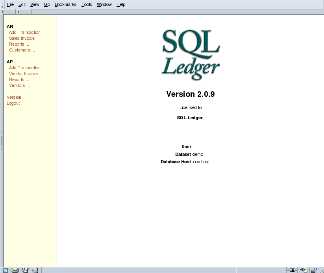Open the Go menu
Screen dimensions: 324x273
pos(47,4)
